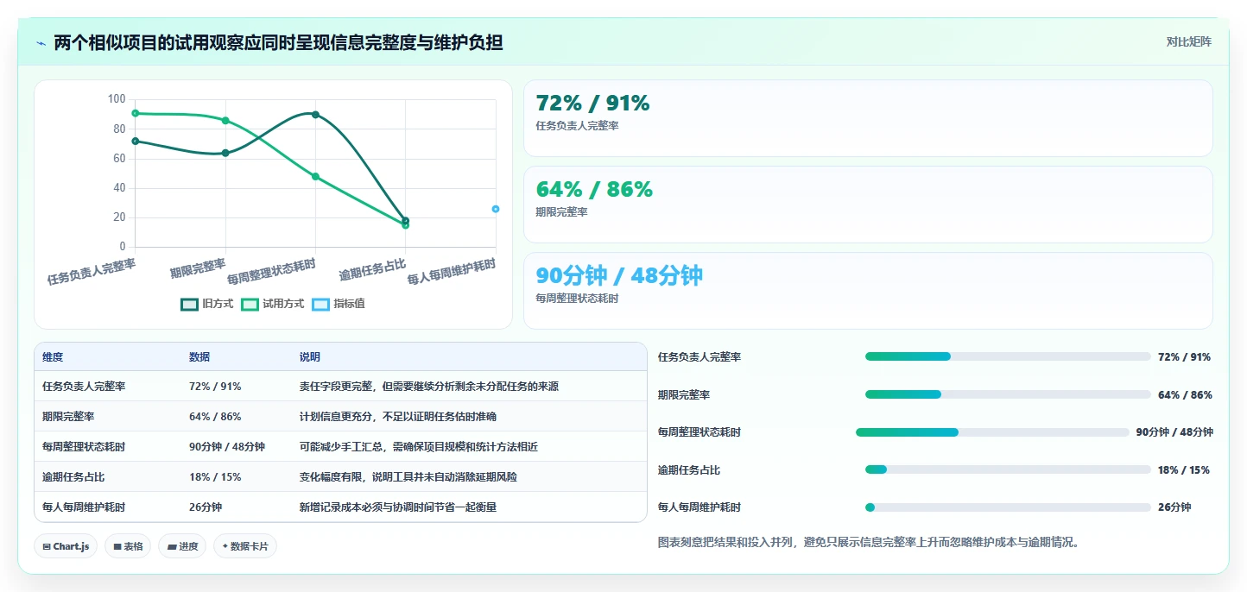This screenshot has height=592, width=1247.
Task: Click the 旧方式 peak point at 90
Action: pyautogui.click(x=315, y=115)
